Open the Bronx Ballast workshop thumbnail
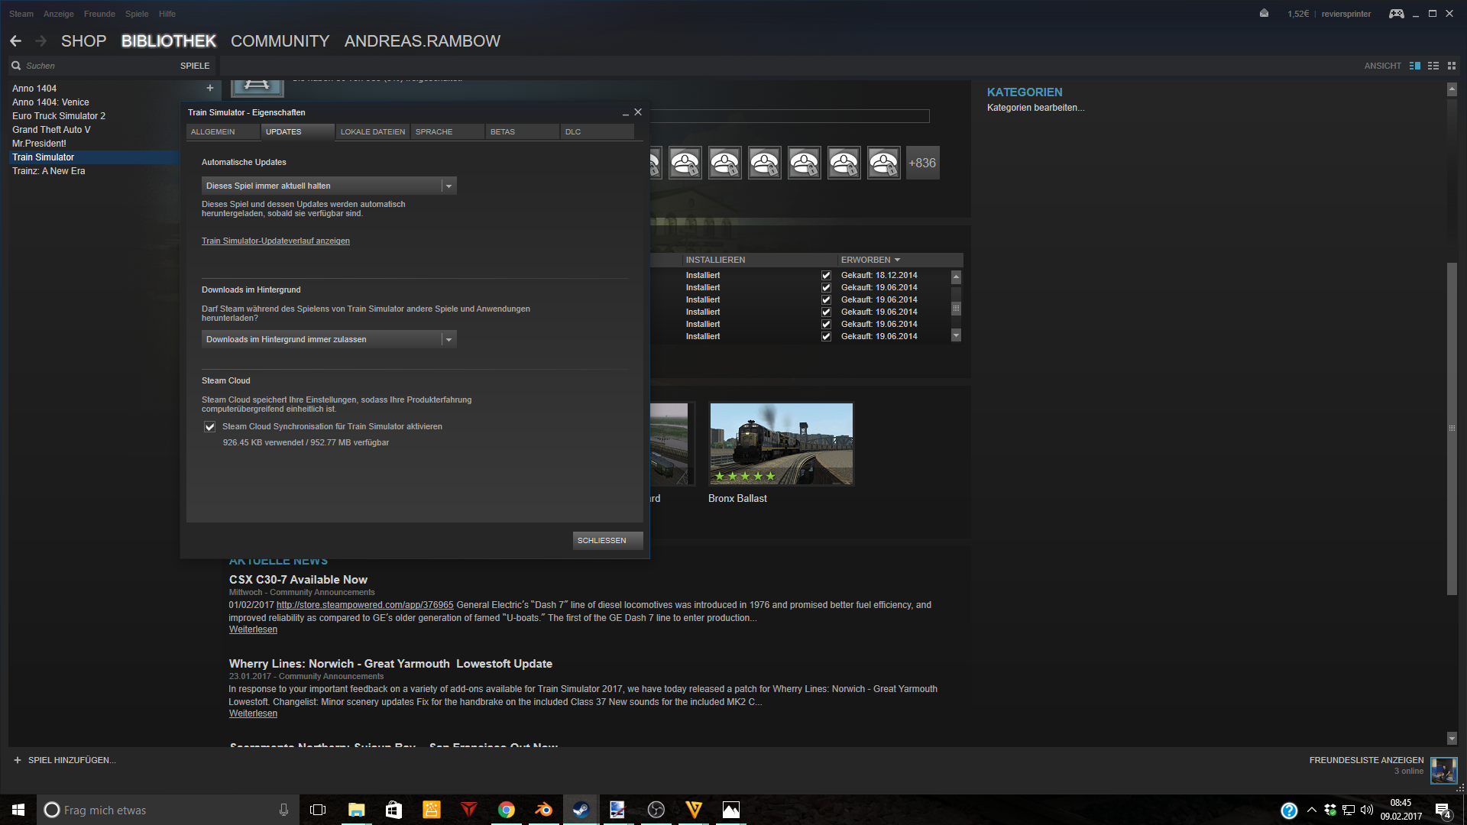Viewport: 1467px width, 825px height. click(x=781, y=444)
